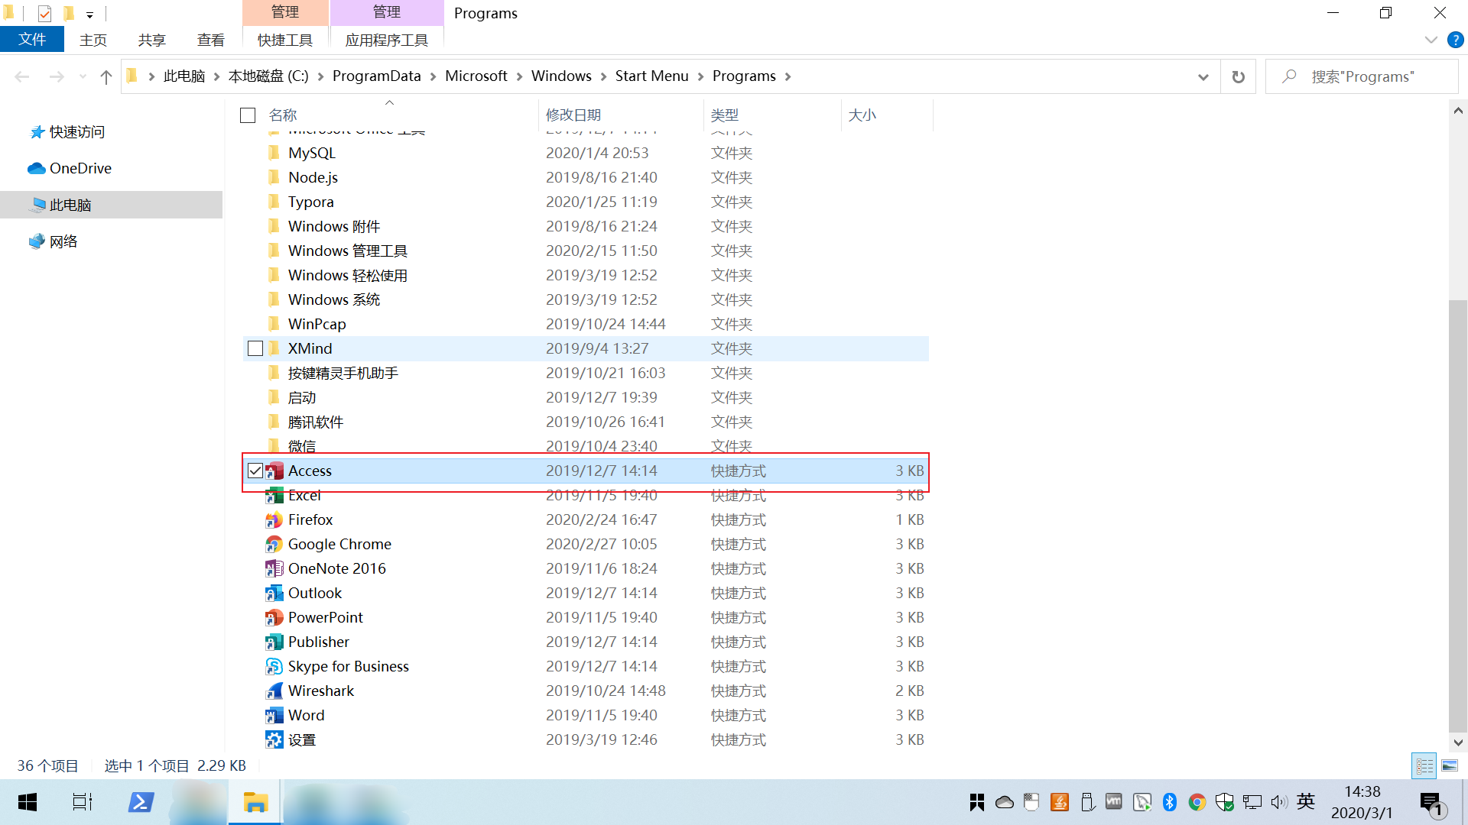Switch to the 共享 ribbon tab
The width and height of the screenshot is (1468, 825).
[x=151, y=40]
